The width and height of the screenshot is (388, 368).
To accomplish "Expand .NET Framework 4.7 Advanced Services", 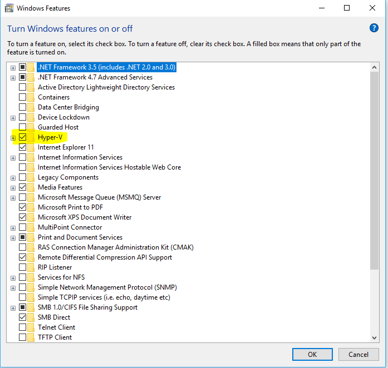I will point(13,78).
